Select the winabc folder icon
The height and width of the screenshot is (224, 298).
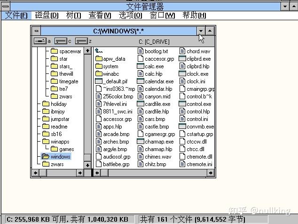coord(99,73)
